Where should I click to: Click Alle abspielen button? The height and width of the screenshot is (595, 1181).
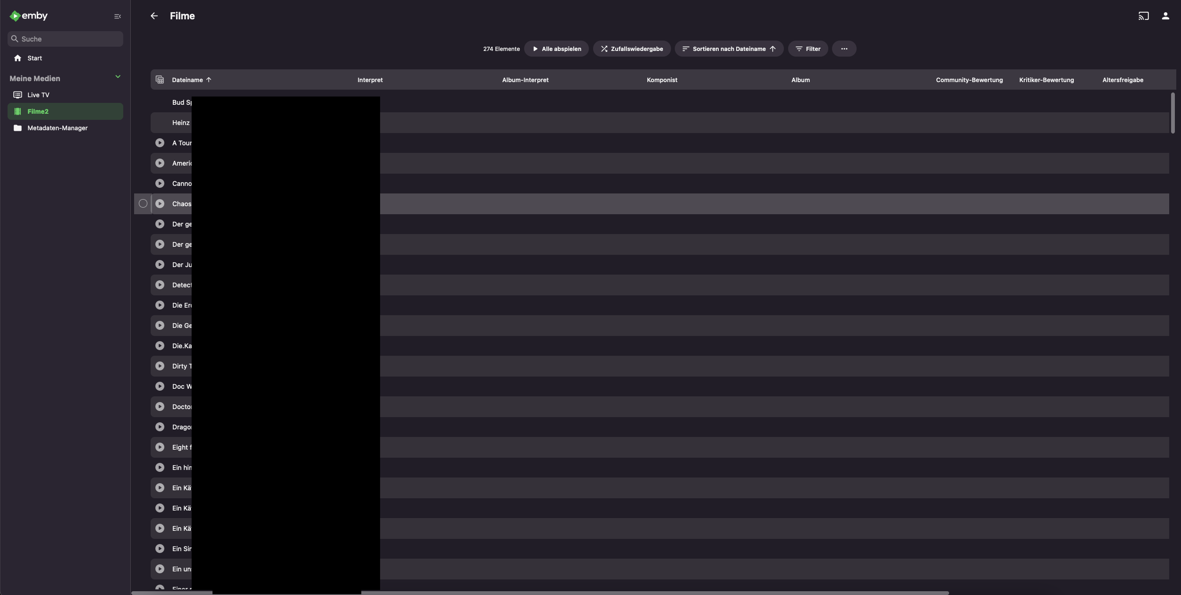[556, 49]
